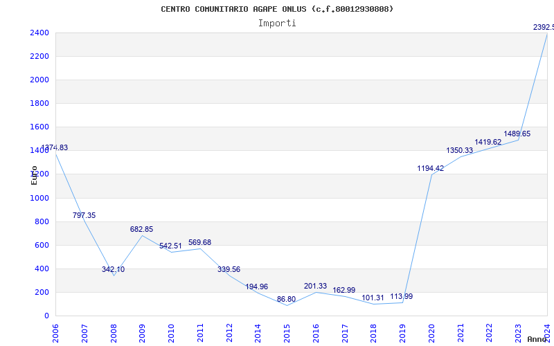The height and width of the screenshot is (346, 554).
Task: Select the data label 1419.62
Action: tap(488, 142)
